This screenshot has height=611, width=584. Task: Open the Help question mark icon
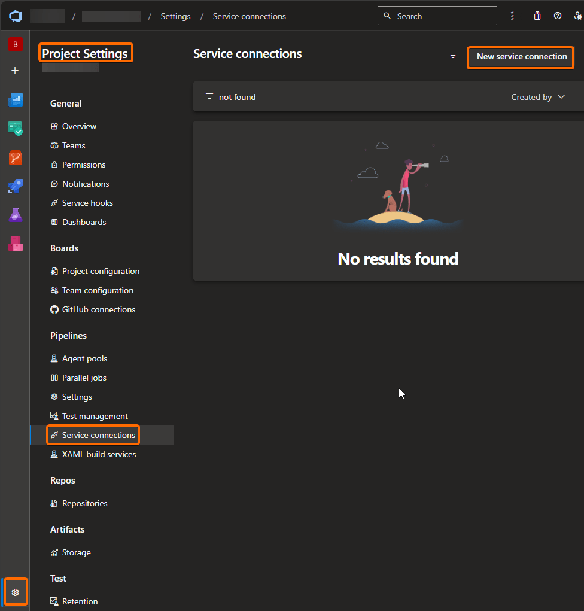click(558, 16)
